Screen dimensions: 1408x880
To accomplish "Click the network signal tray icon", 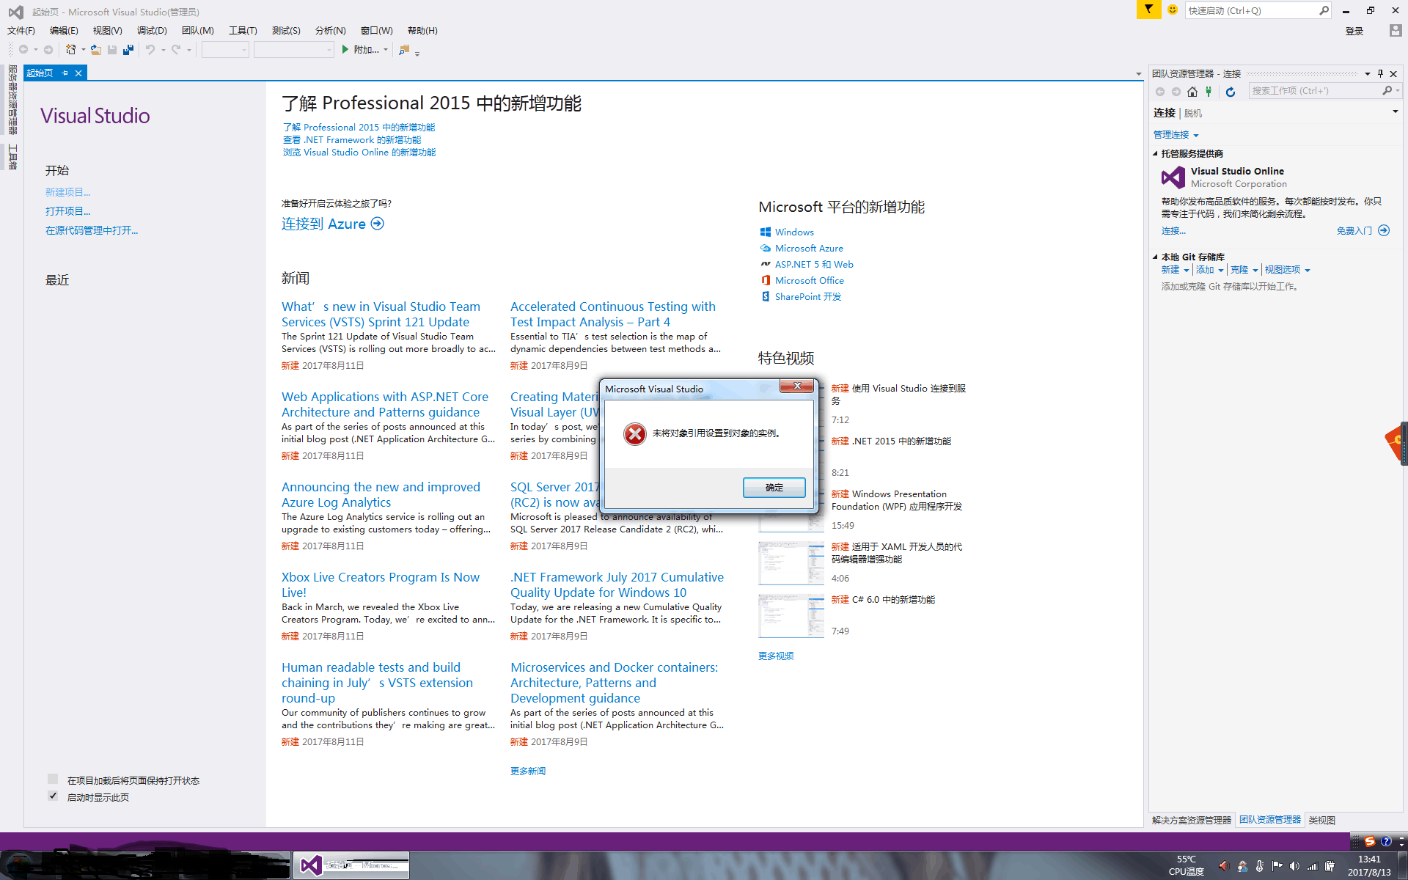I will pos(1312,866).
